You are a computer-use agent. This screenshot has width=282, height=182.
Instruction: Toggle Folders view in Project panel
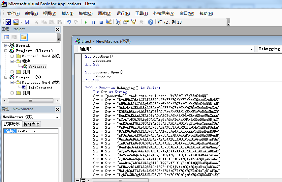click(24, 37)
